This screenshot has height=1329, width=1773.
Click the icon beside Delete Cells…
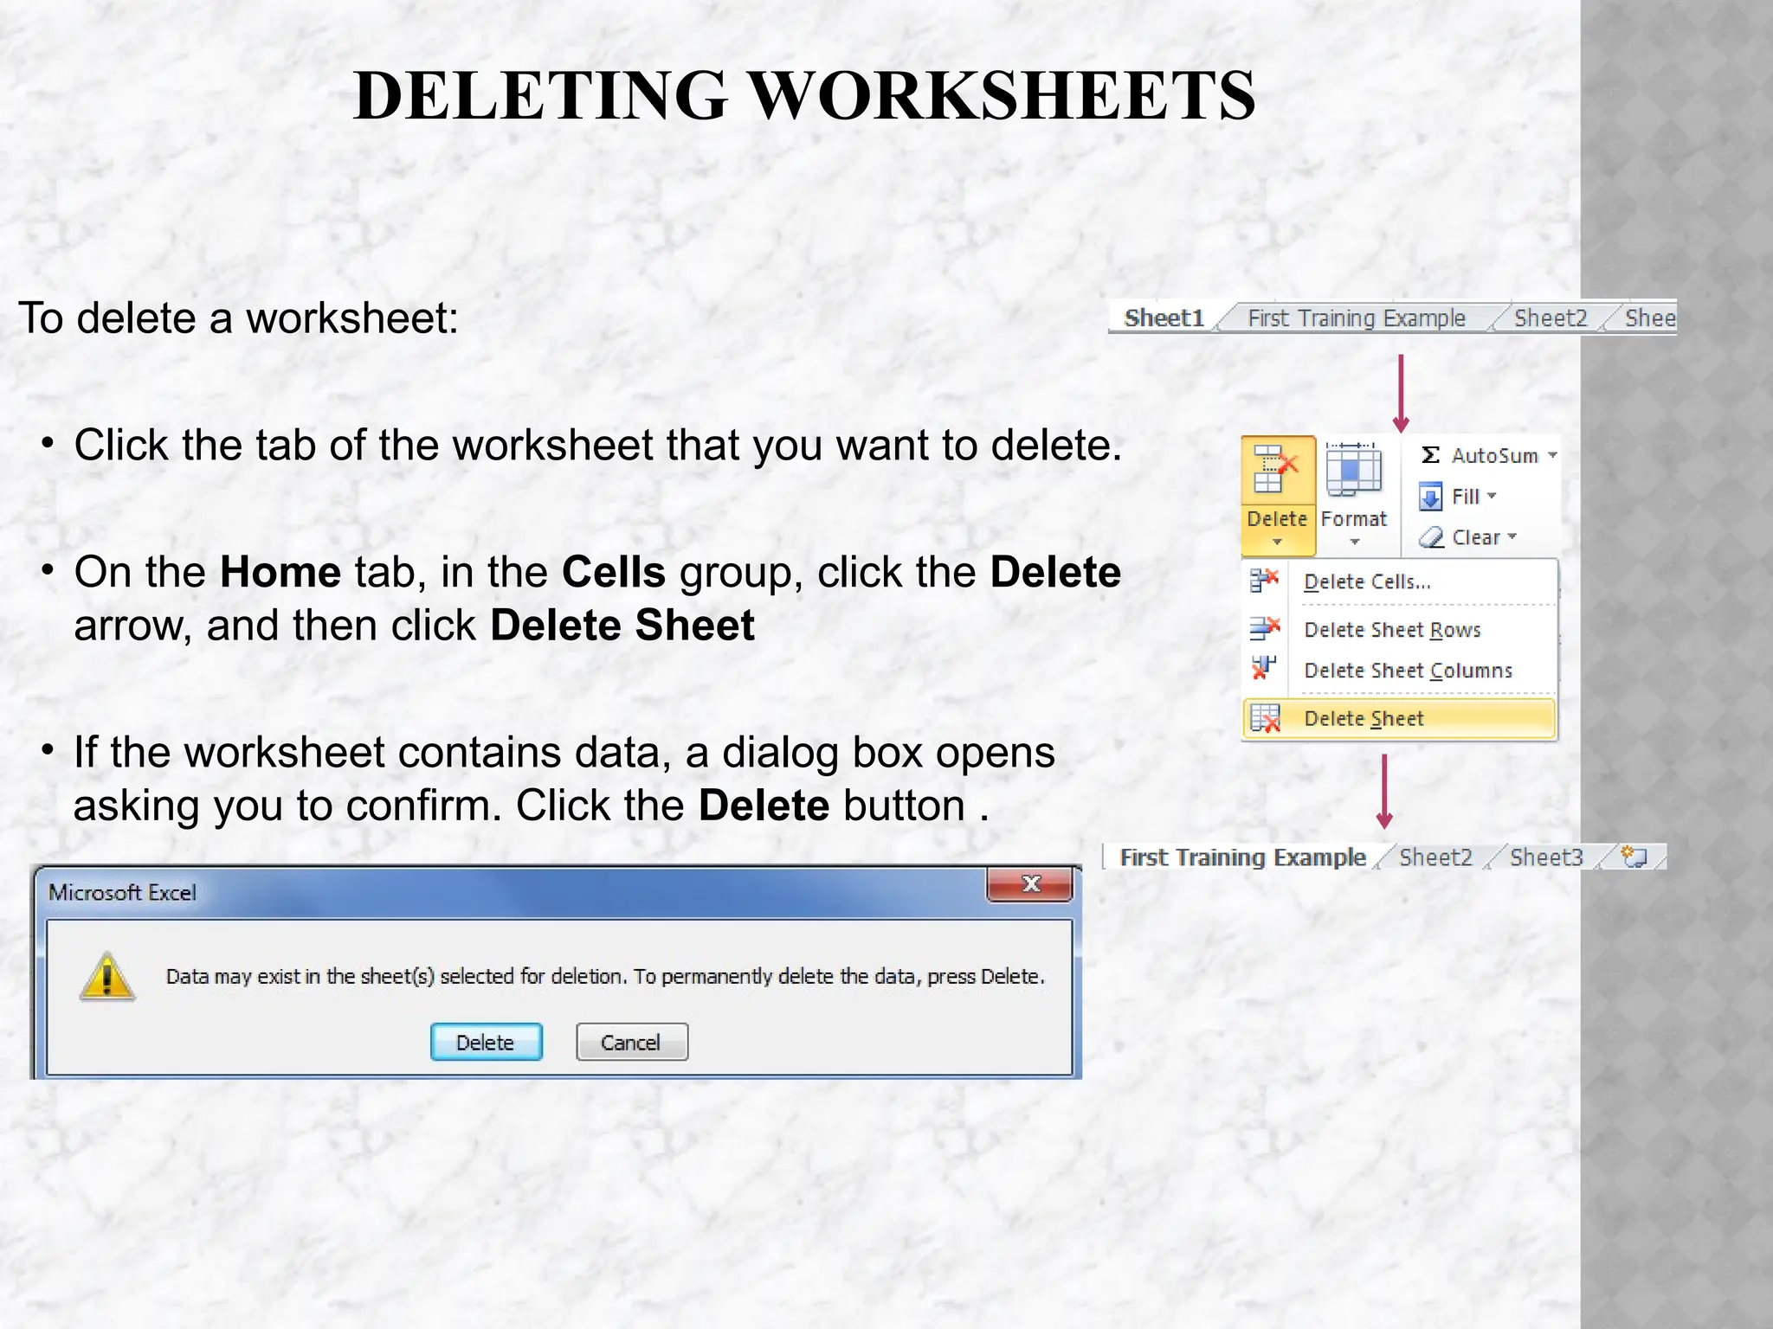pos(1265,581)
